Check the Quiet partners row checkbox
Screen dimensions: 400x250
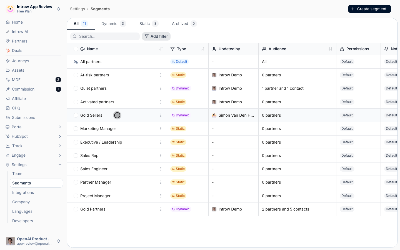tap(76, 88)
